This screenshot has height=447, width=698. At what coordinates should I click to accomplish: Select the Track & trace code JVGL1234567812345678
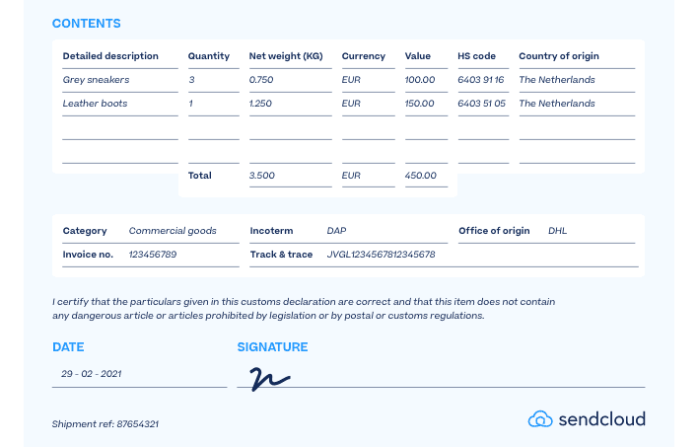[x=381, y=255]
